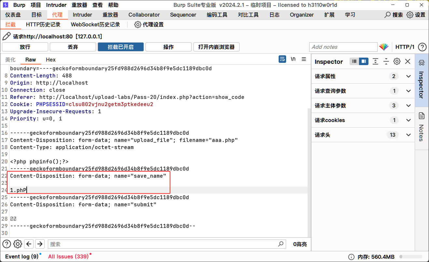429x262 pixels.
Task: Open 代理设置 proxy settings
Action: coord(149,25)
